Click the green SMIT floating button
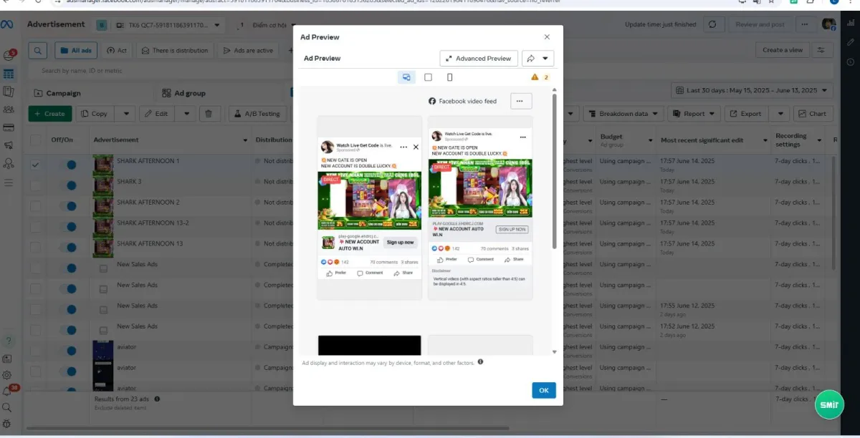 pyautogui.click(x=829, y=405)
